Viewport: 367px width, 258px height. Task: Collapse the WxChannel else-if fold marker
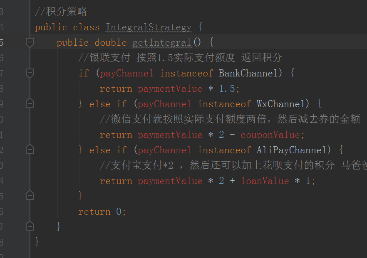click(30, 103)
